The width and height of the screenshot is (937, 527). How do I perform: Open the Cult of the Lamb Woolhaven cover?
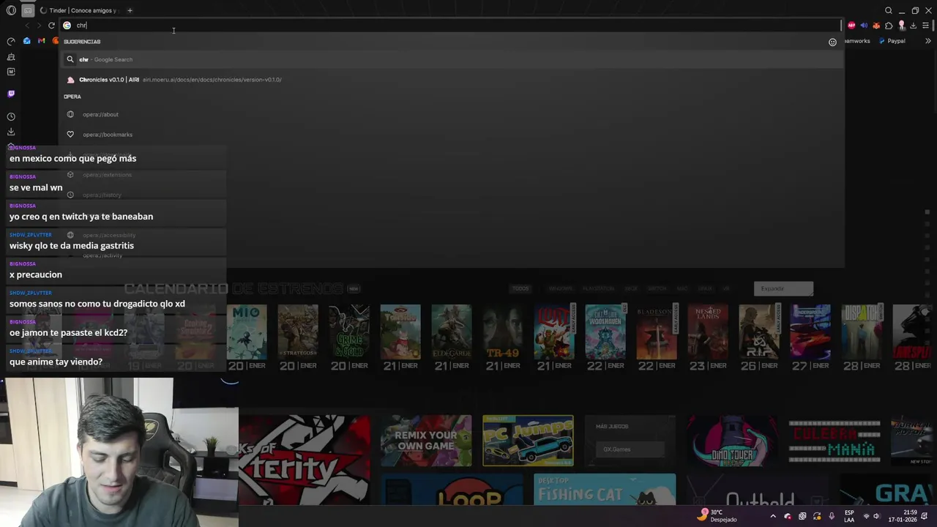[x=605, y=332]
